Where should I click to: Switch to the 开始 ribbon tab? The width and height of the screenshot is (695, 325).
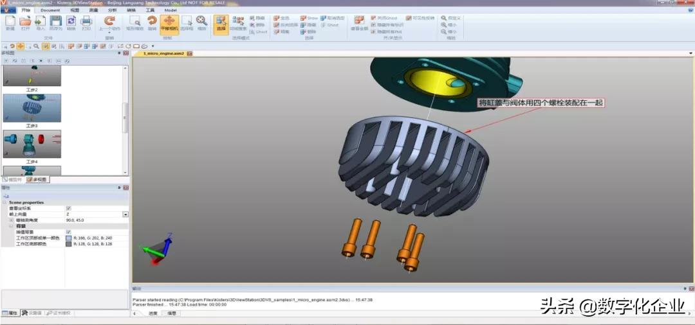pyautogui.click(x=25, y=10)
